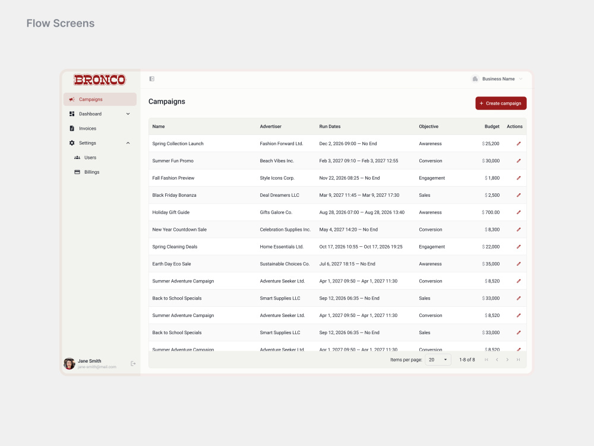
Task: Click the Run Dates column header
Action: coord(330,127)
